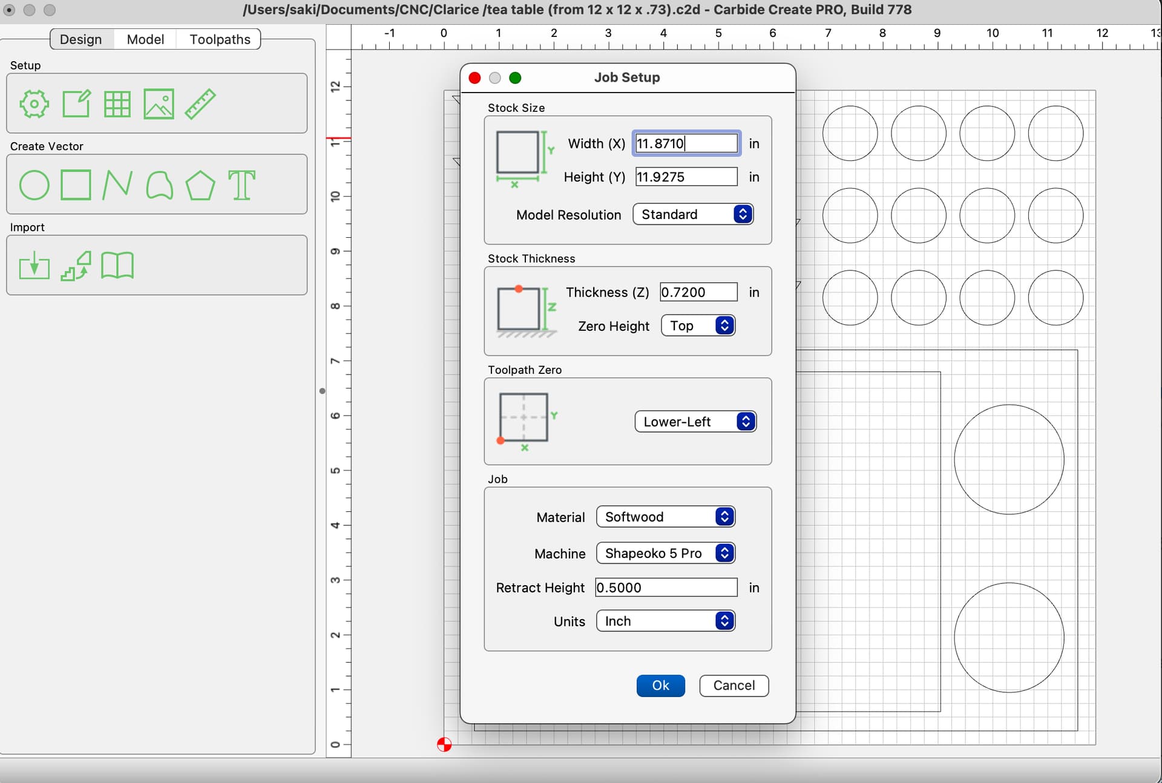Screen dimensions: 1162x783
Task: Open Job Setup gear icon
Action: tap(34, 104)
